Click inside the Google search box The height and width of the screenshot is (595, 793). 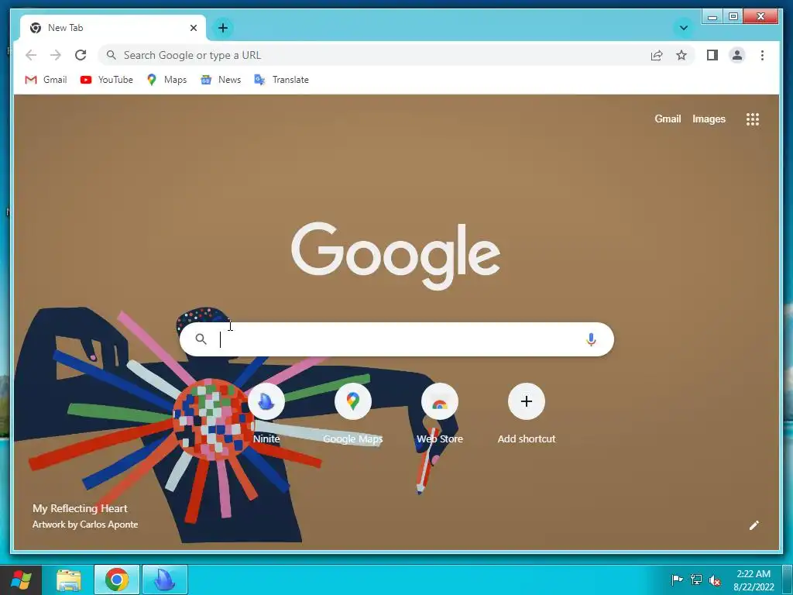[x=396, y=339]
